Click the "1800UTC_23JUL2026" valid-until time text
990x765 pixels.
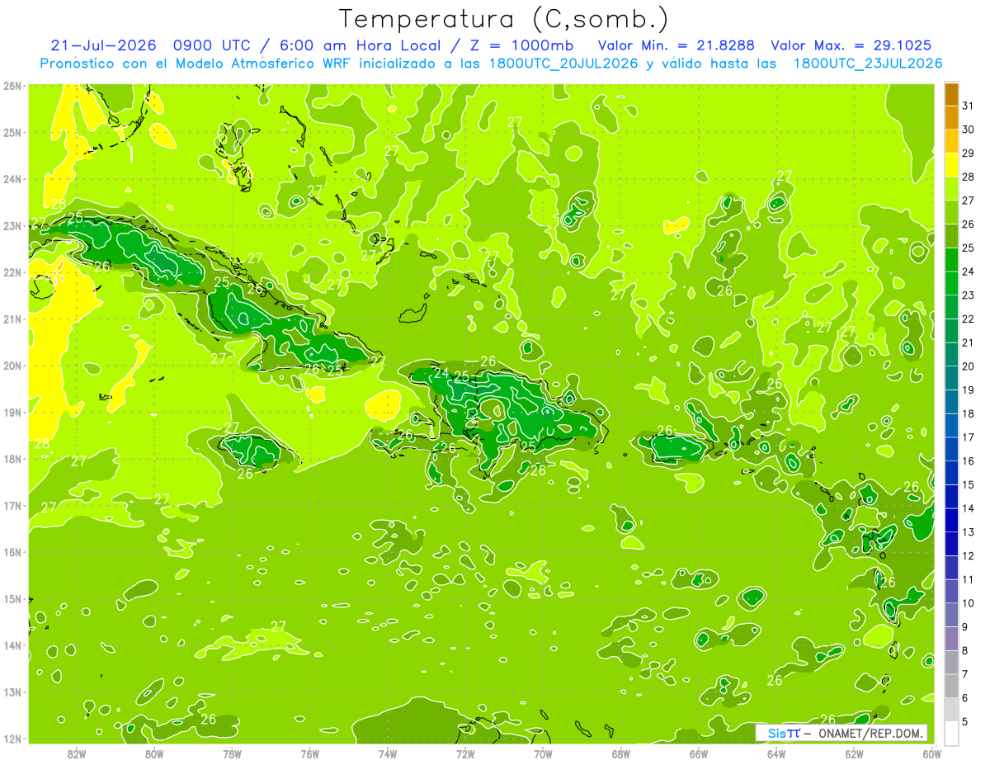[868, 64]
